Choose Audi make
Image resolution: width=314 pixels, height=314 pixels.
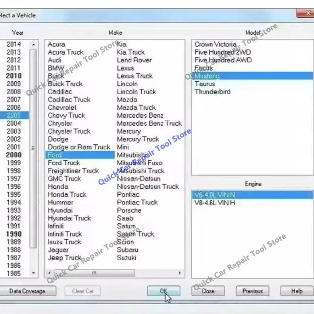click(55, 60)
